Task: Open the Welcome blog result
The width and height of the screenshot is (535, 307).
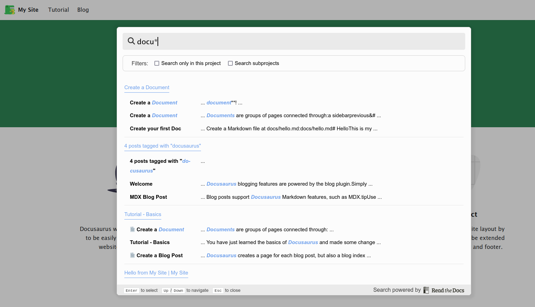Action: [294, 184]
